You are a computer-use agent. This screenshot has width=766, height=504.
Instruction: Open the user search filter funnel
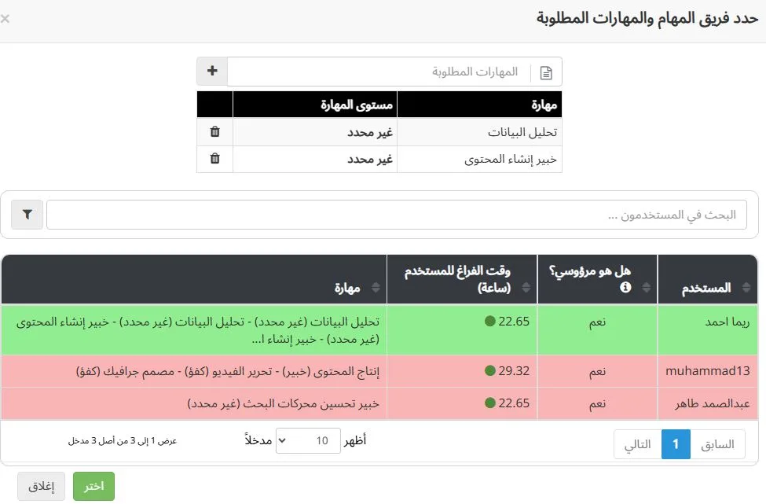click(x=27, y=214)
